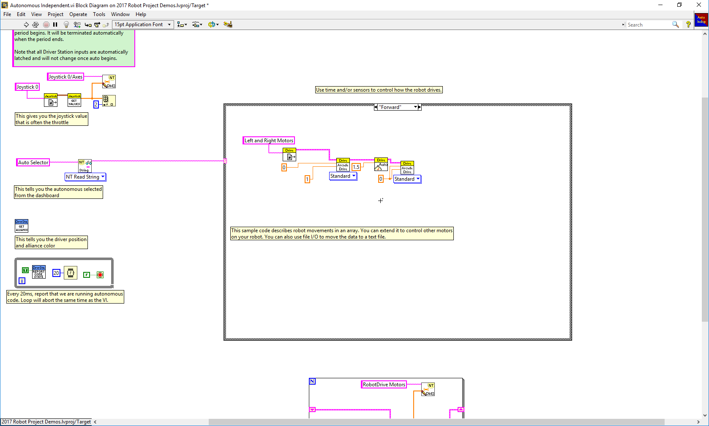The height and width of the screenshot is (426, 709).
Task: Click the Search input field
Action: 649,25
